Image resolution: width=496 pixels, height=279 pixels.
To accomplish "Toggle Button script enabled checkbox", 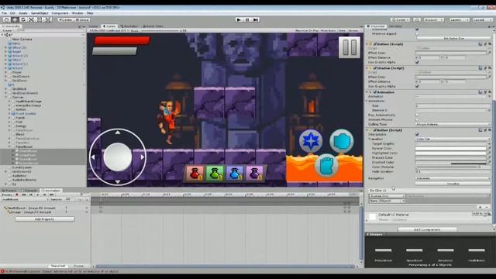I will (x=375, y=130).
